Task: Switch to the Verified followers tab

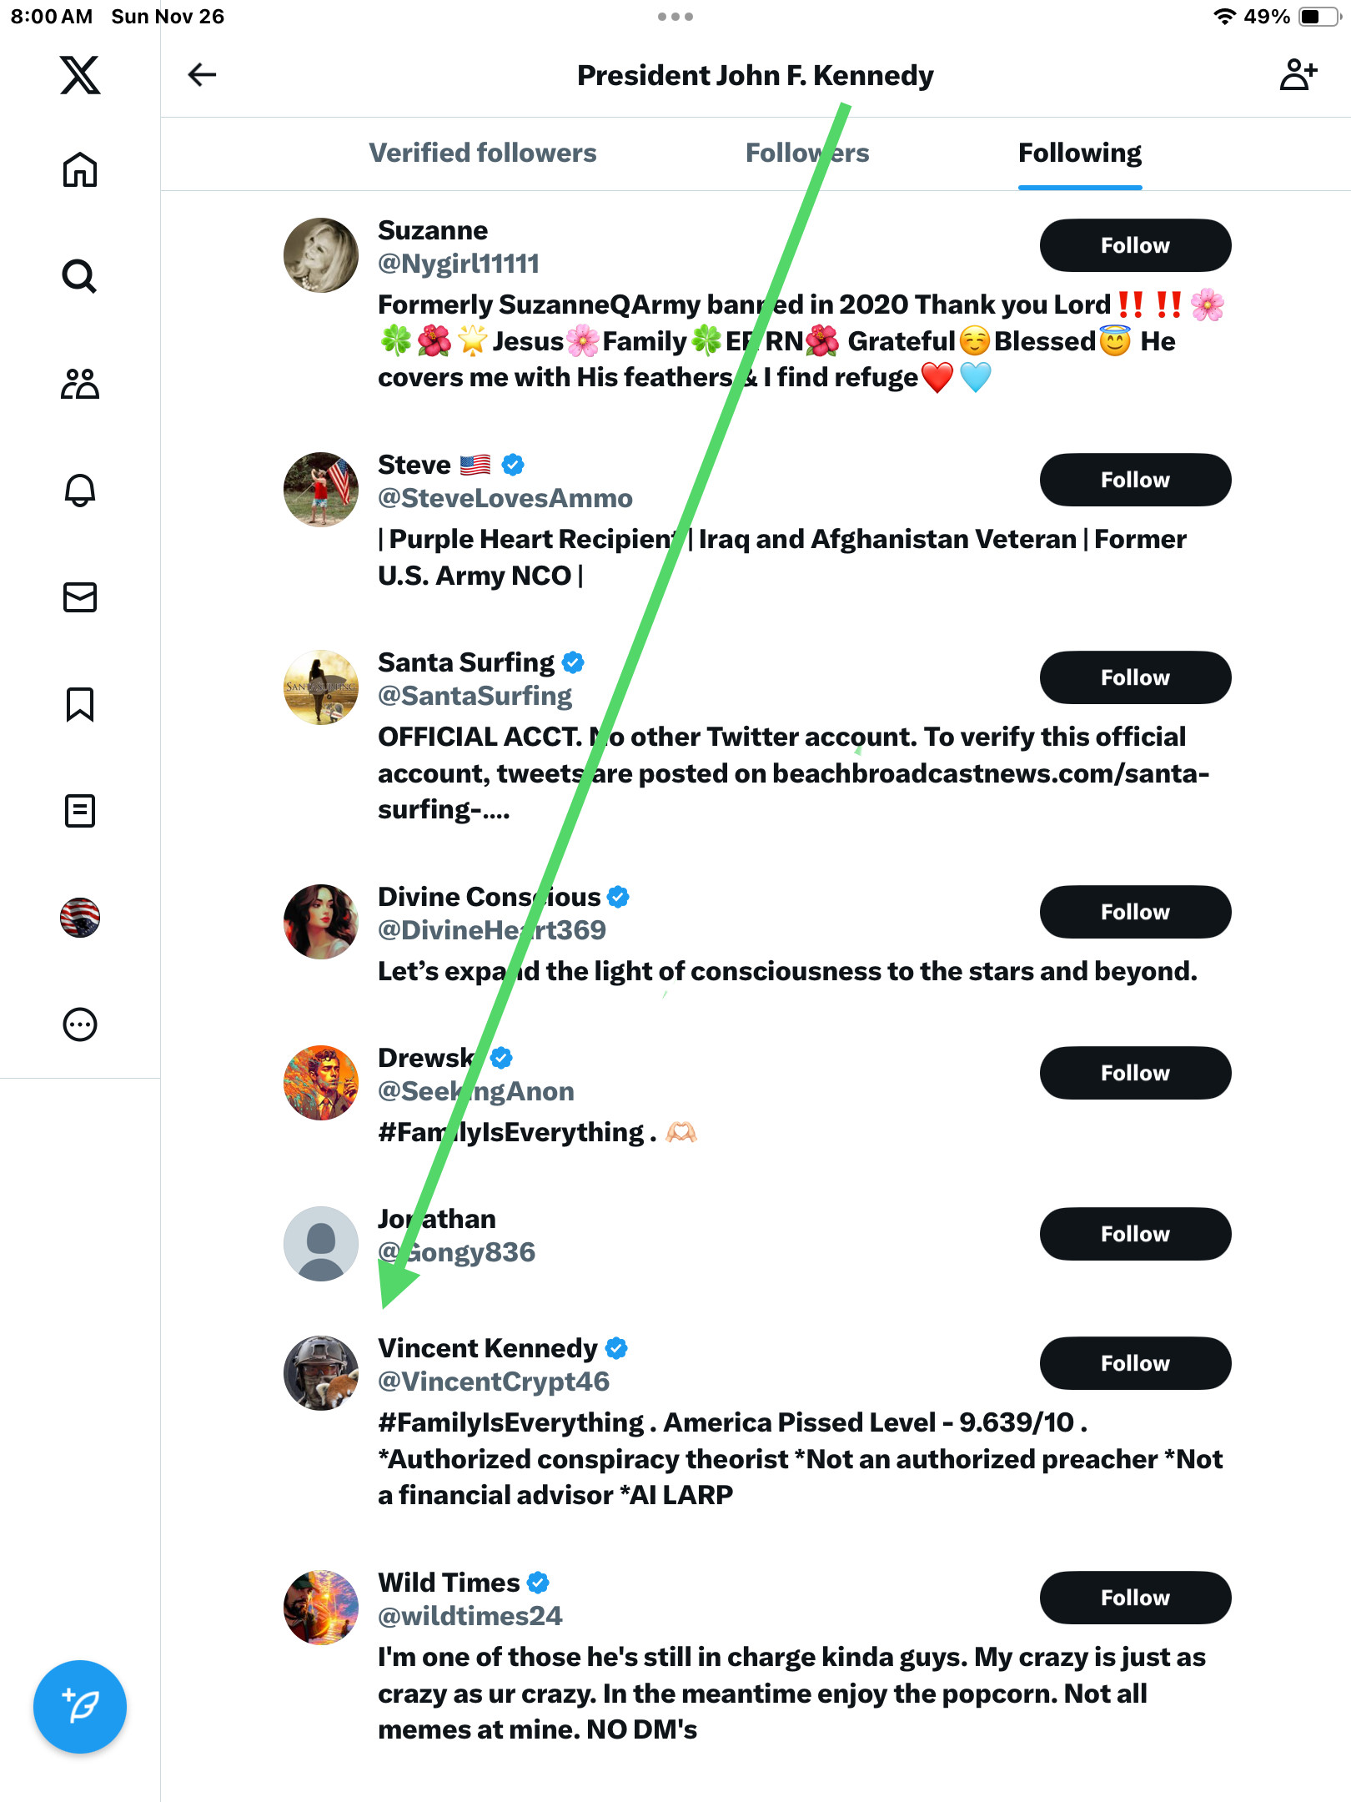Action: point(483,153)
